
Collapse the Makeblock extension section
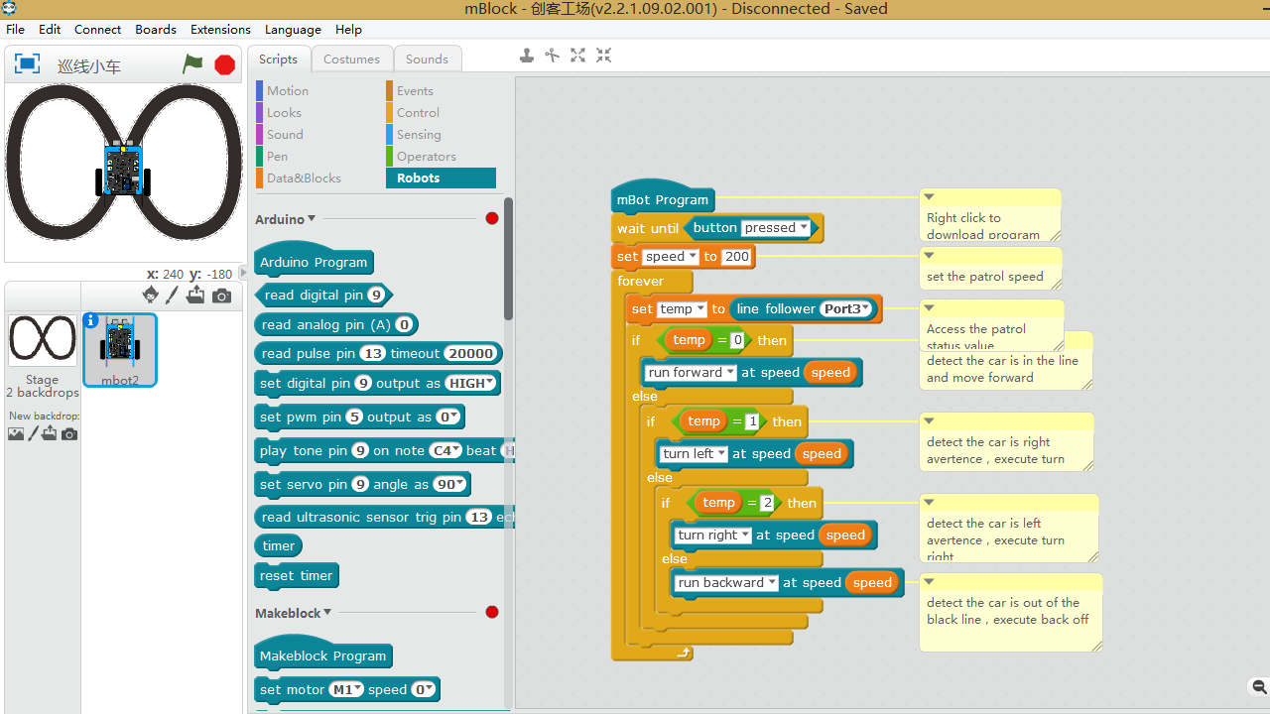tap(327, 613)
